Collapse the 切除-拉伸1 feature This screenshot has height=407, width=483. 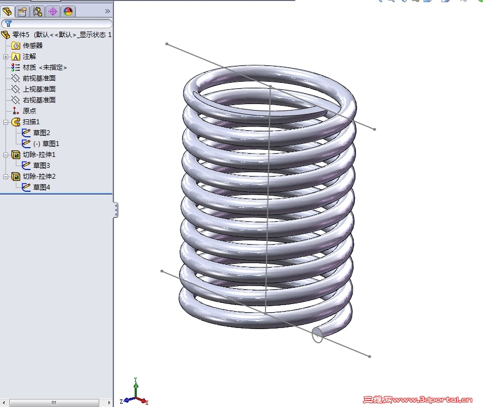point(5,155)
